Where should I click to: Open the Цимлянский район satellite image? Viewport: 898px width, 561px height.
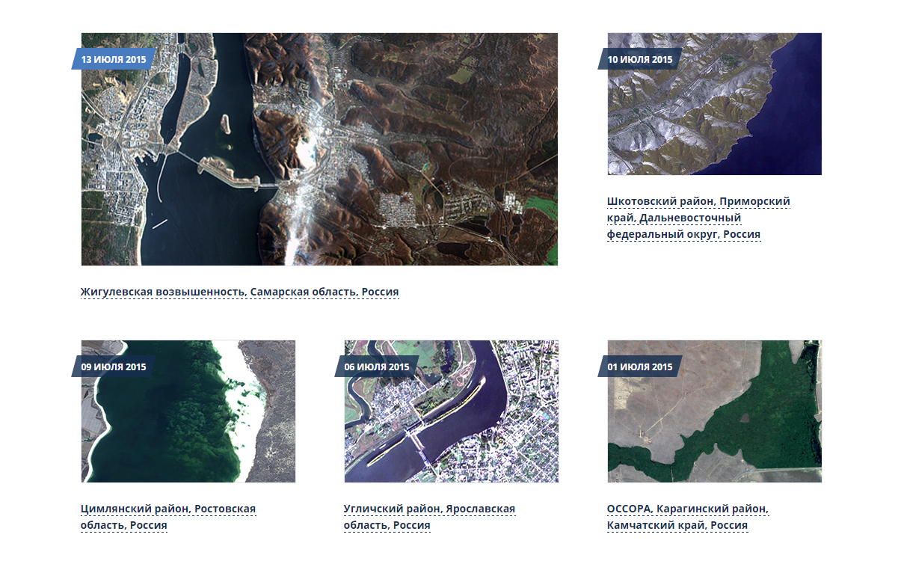coord(188,411)
